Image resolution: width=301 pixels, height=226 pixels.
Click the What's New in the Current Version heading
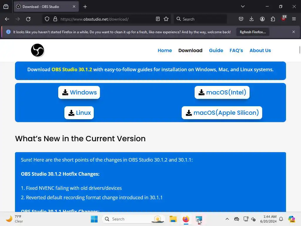click(x=80, y=139)
